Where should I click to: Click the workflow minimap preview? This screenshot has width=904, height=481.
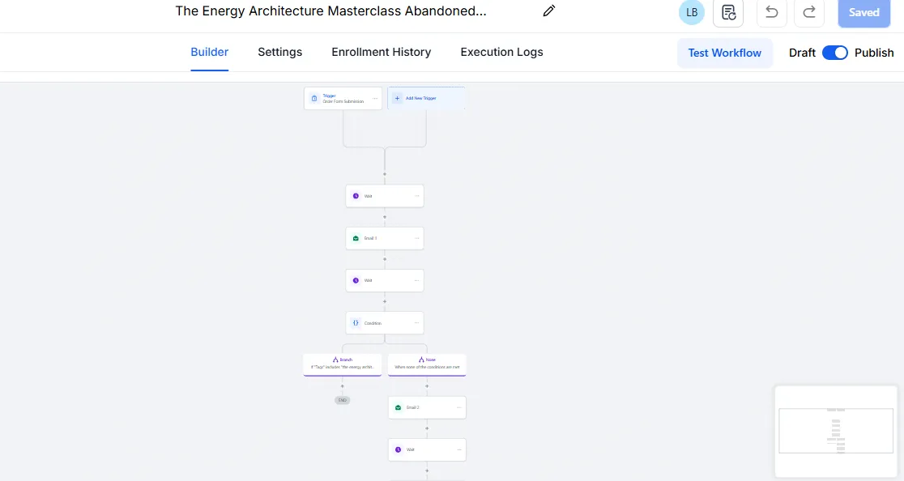coord(837,431)
